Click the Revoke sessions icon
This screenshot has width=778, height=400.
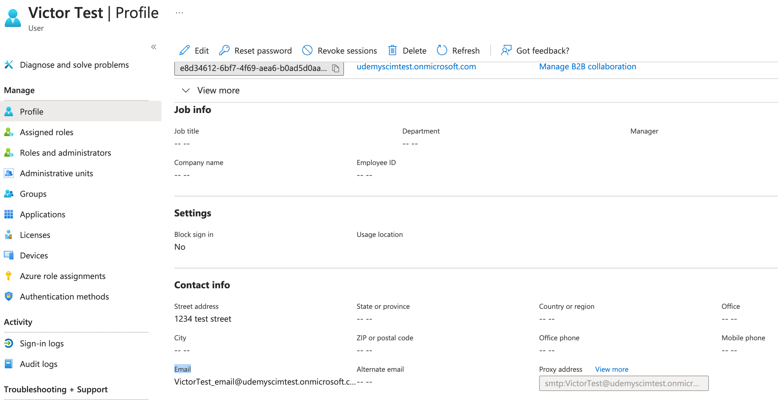coord(307,50)
